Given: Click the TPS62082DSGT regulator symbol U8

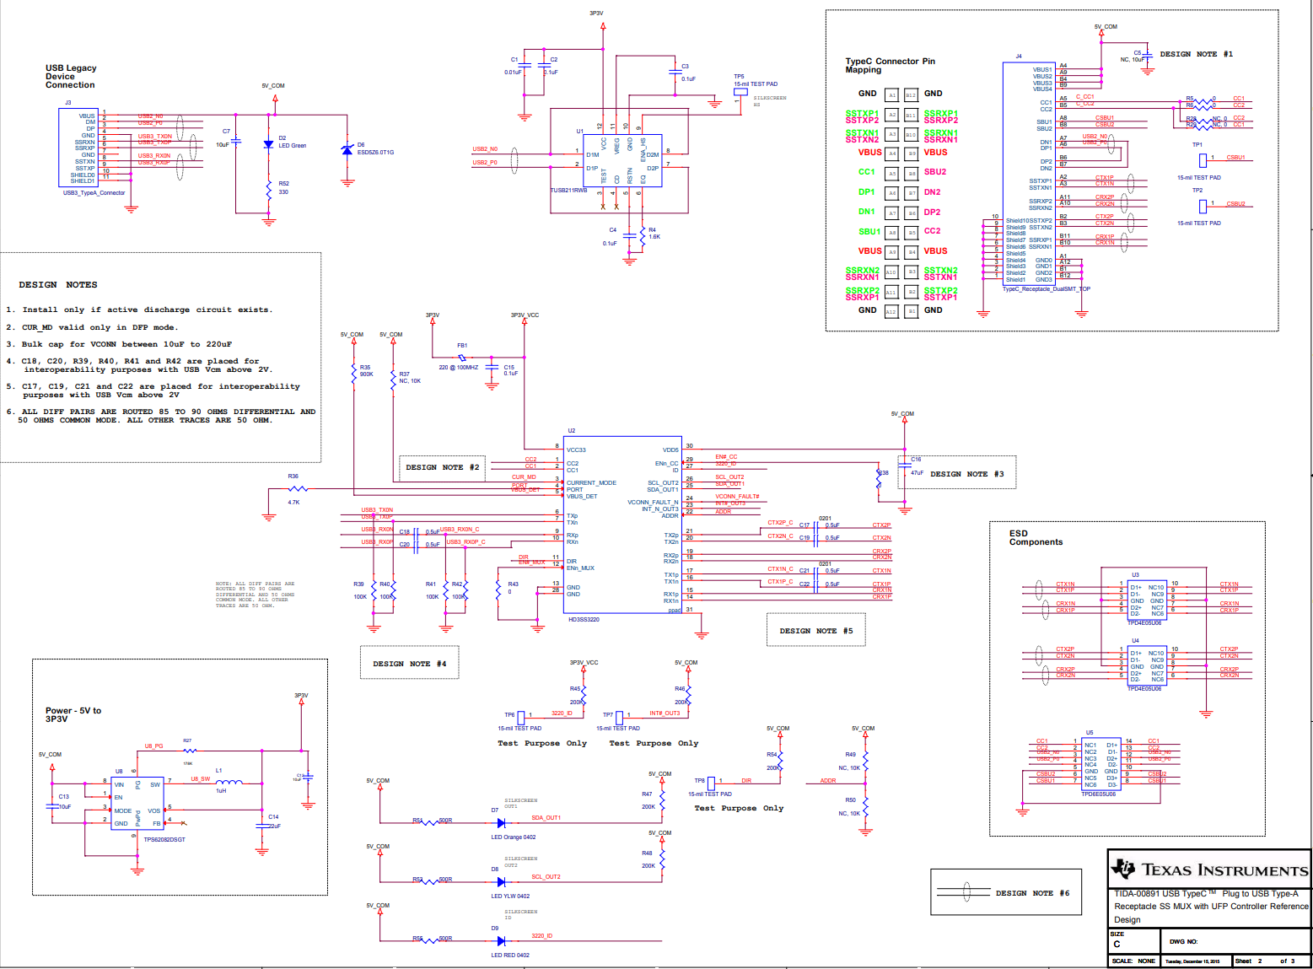Looking at the screenshot, I should 137,801.
